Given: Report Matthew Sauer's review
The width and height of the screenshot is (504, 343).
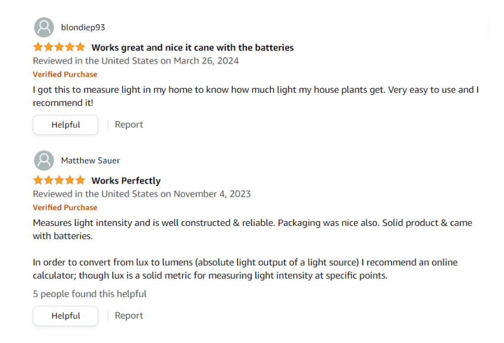Looking at the screenshot, I should [129, 316].
